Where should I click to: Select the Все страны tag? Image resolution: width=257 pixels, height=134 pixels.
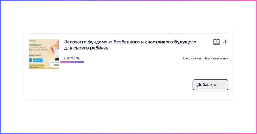pyautogui.click(x=191, y=58)
